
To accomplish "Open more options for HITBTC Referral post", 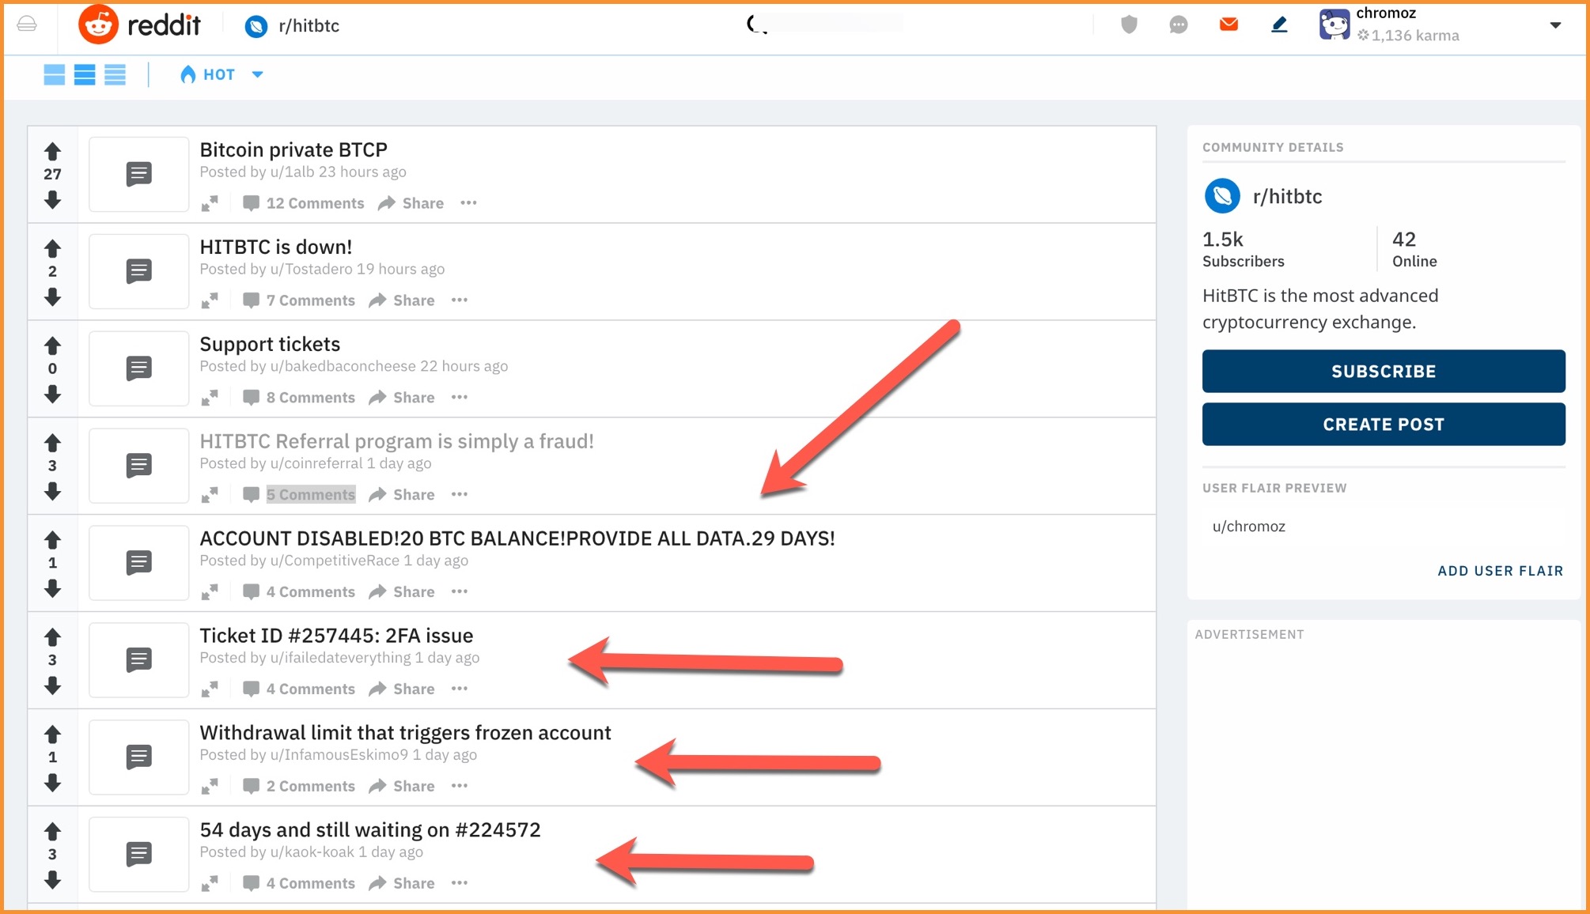I will tap(460, 495).
